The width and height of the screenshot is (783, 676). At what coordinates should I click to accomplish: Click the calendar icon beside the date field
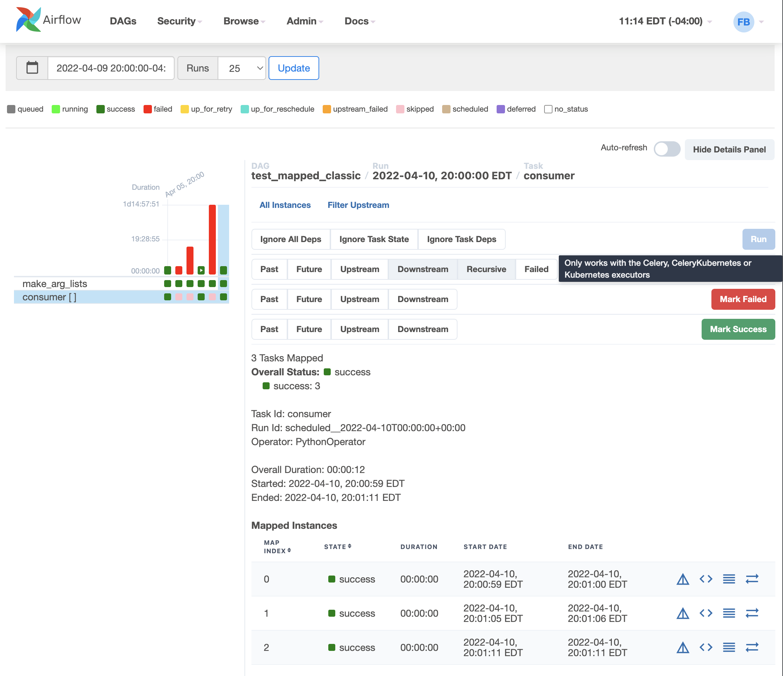pyautogui.click(x=32, y=68)
